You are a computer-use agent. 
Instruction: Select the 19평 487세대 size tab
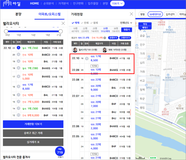point(75,30)
